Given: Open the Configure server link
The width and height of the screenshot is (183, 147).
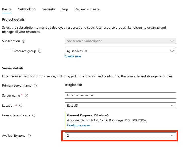Looking at the screenshot, I should click(x=79, y=125).
